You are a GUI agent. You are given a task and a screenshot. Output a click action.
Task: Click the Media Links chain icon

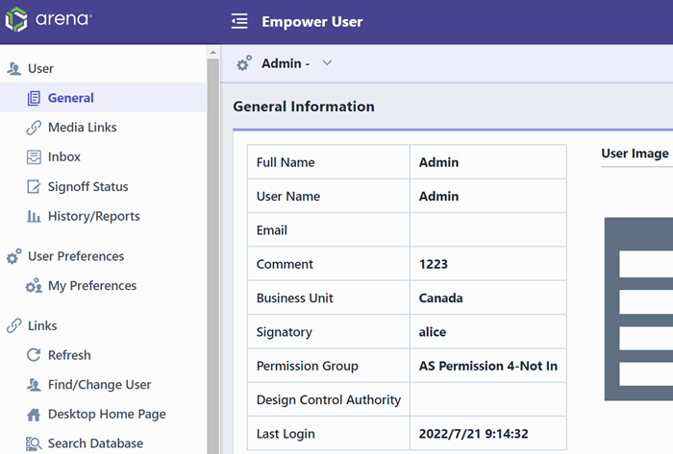(34, 128)
